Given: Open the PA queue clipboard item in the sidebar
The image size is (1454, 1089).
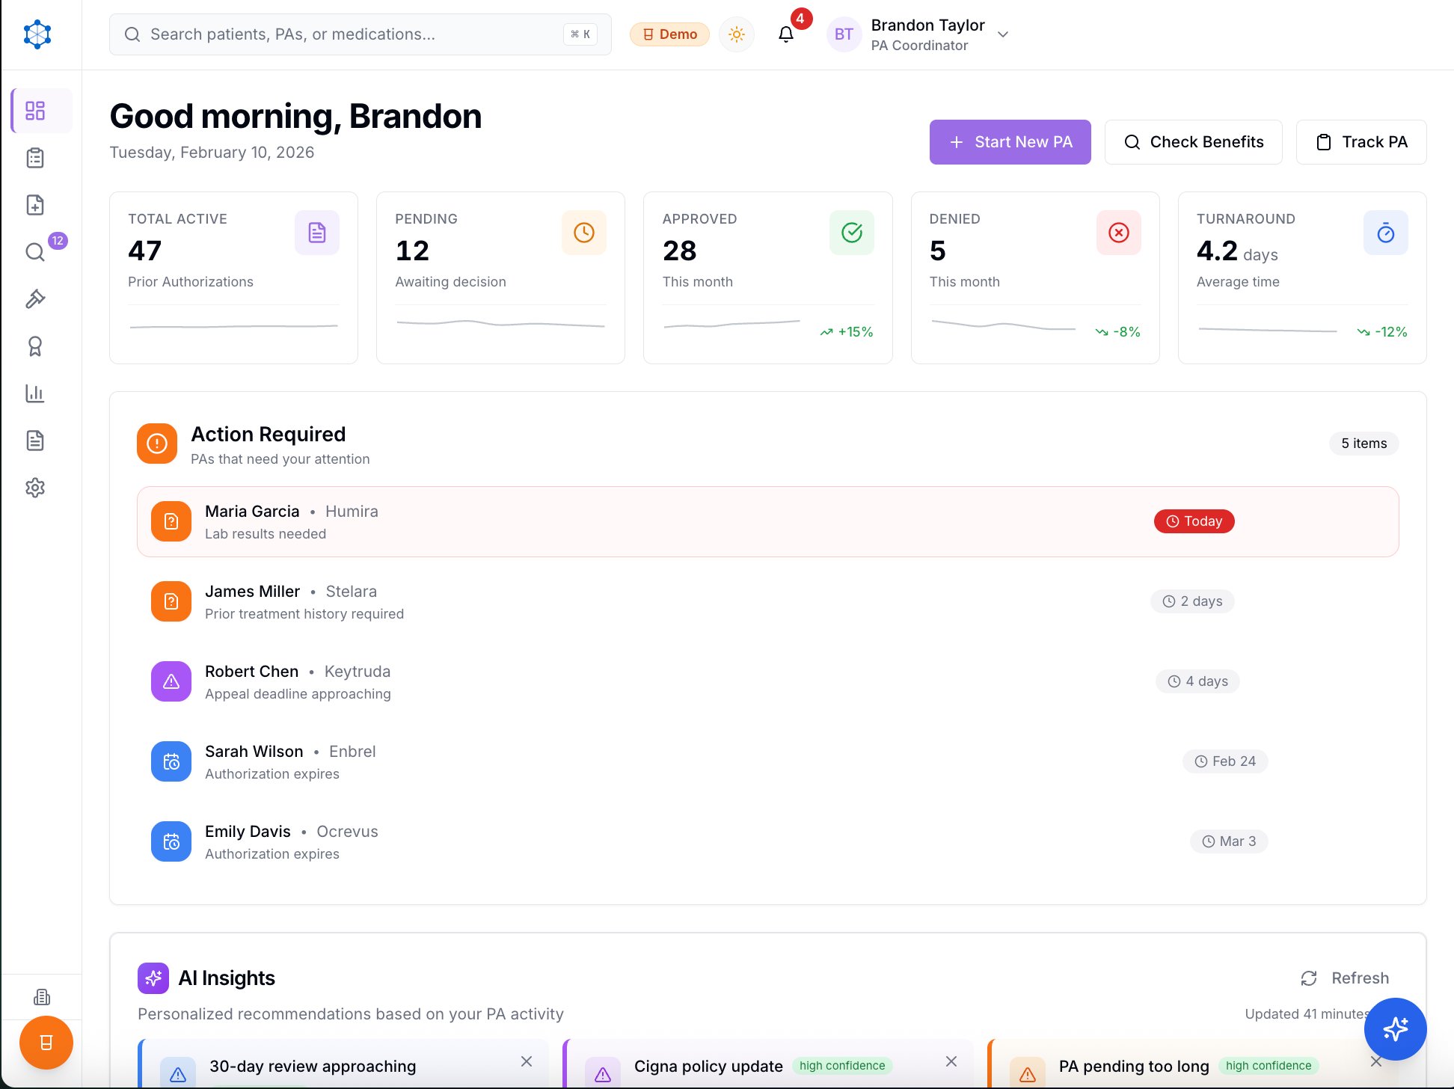Looking at the screenshot, I should click(x=35, y=158).
